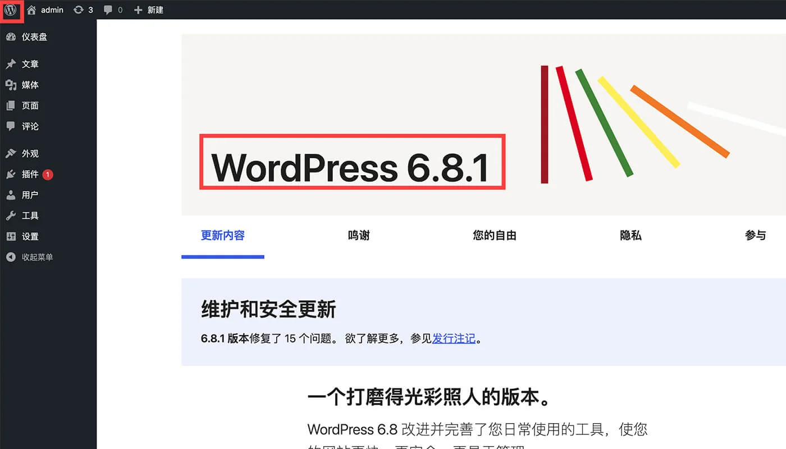Open the Pages (页面) section
This screenshot has height=449, width=786.
tap(29, 106)
